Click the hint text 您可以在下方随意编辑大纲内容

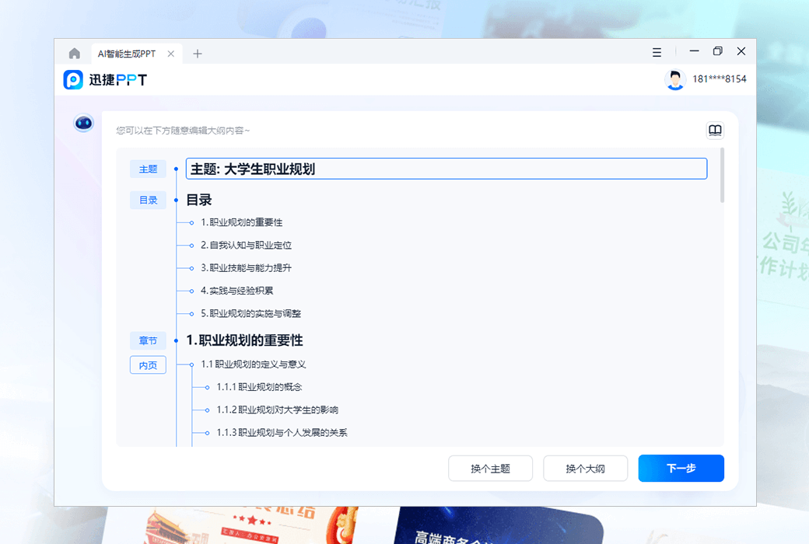[x=183, y=131]
